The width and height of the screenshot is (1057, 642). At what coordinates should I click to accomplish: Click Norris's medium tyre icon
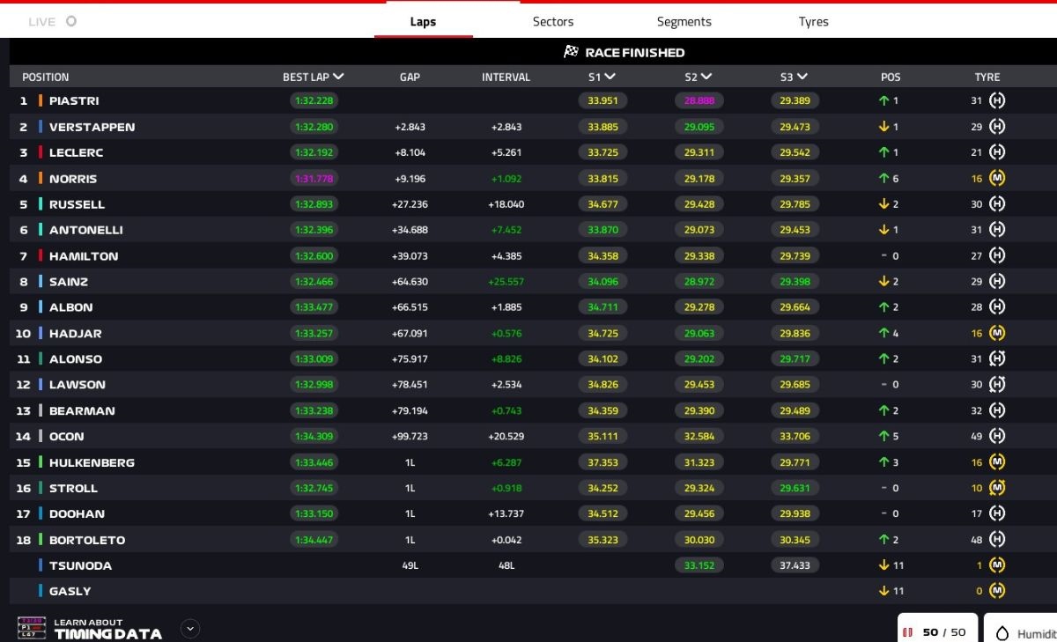996,178
